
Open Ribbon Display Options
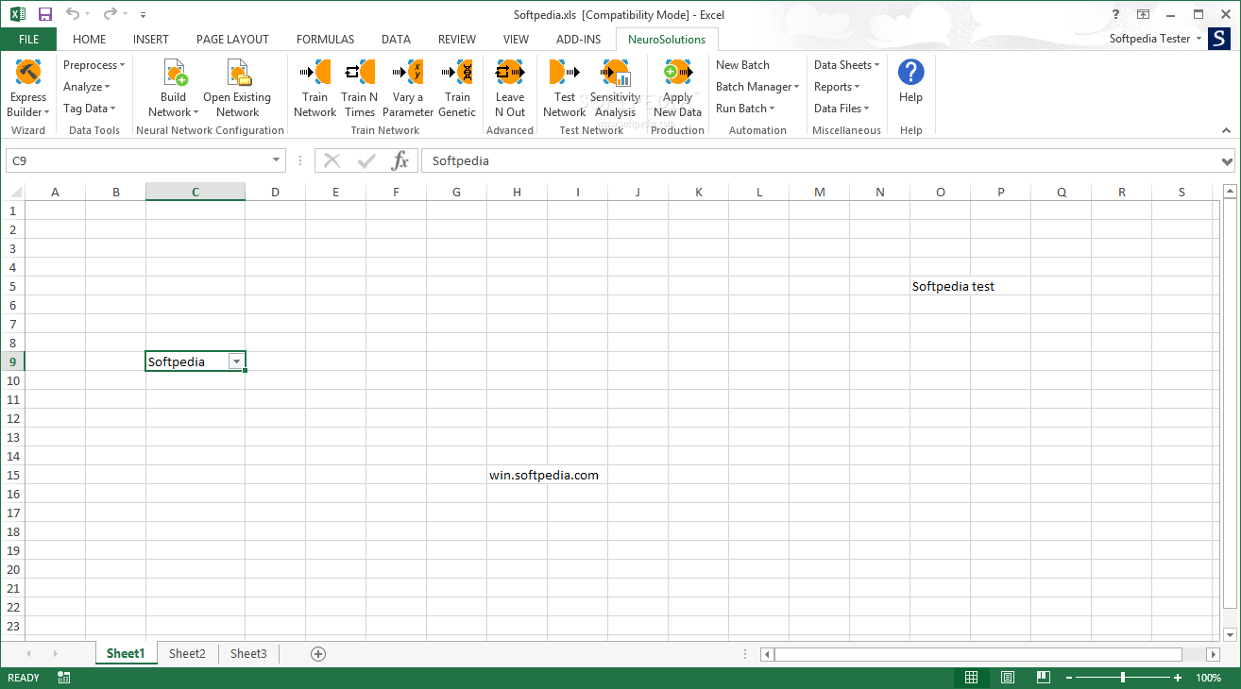(1143, 14)
